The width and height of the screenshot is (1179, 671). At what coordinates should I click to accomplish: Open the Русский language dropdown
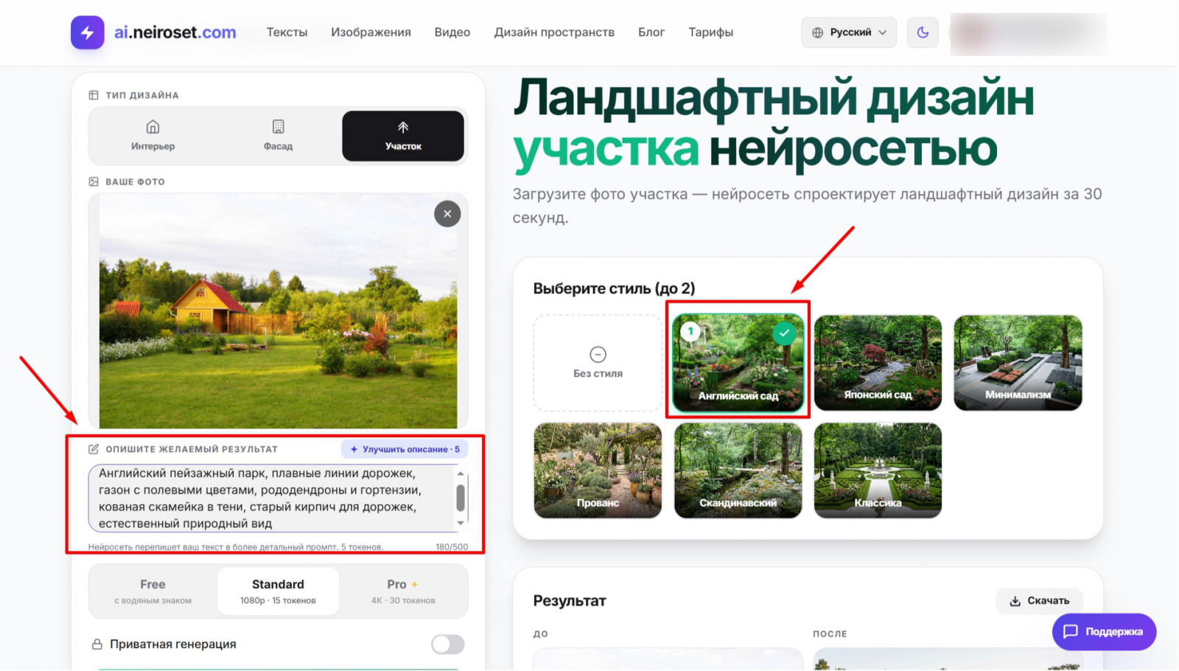[849, 32]
